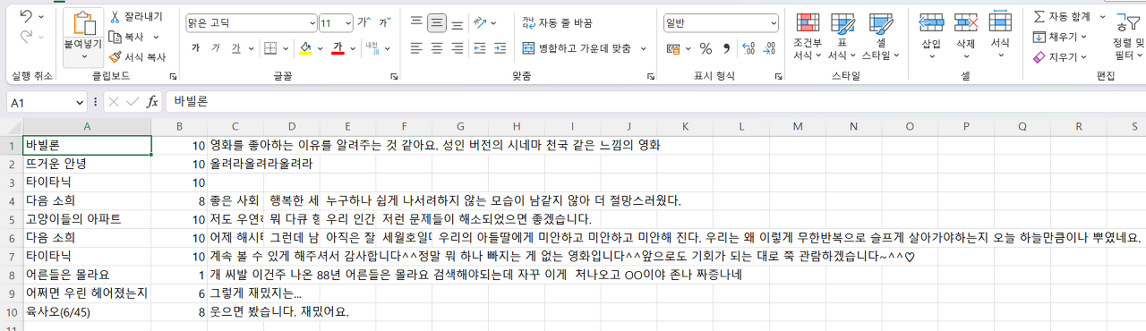
Task: Decrease font size with 가˅ icon
Action: (384, 22)
